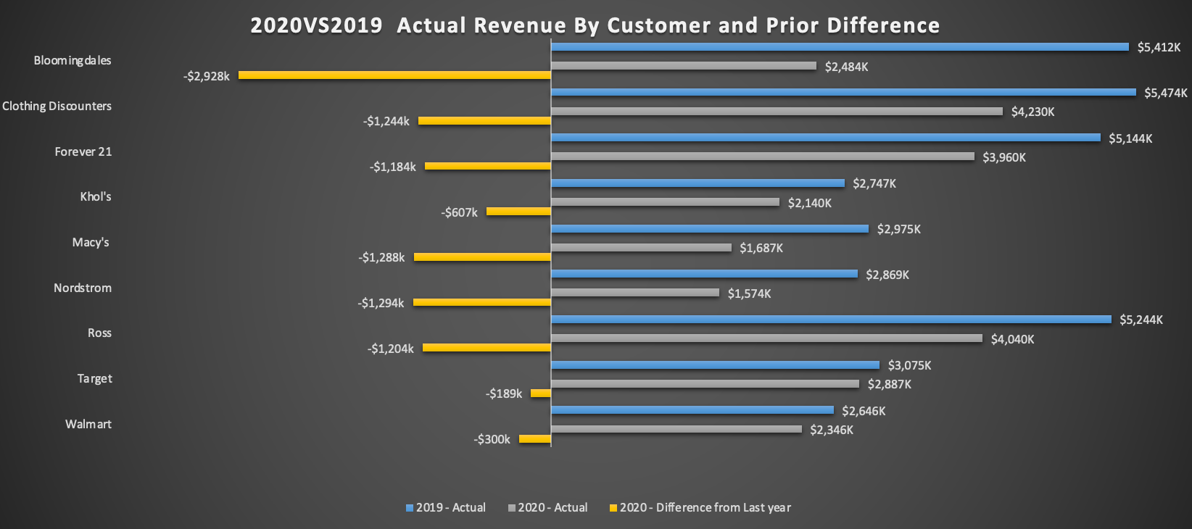Screen dimensions: 1192x529
Task: Select the blue 2019 bar for Nordstrom
Action: (x=704, y=274)
